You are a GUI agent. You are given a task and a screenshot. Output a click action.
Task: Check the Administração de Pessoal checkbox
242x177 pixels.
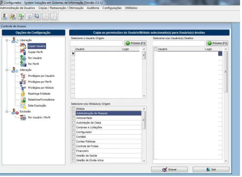pyautogui.click(x=73, y=113)
